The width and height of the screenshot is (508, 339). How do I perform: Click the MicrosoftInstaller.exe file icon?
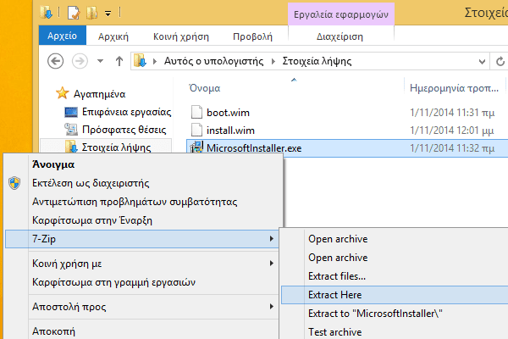pos(196,147)
